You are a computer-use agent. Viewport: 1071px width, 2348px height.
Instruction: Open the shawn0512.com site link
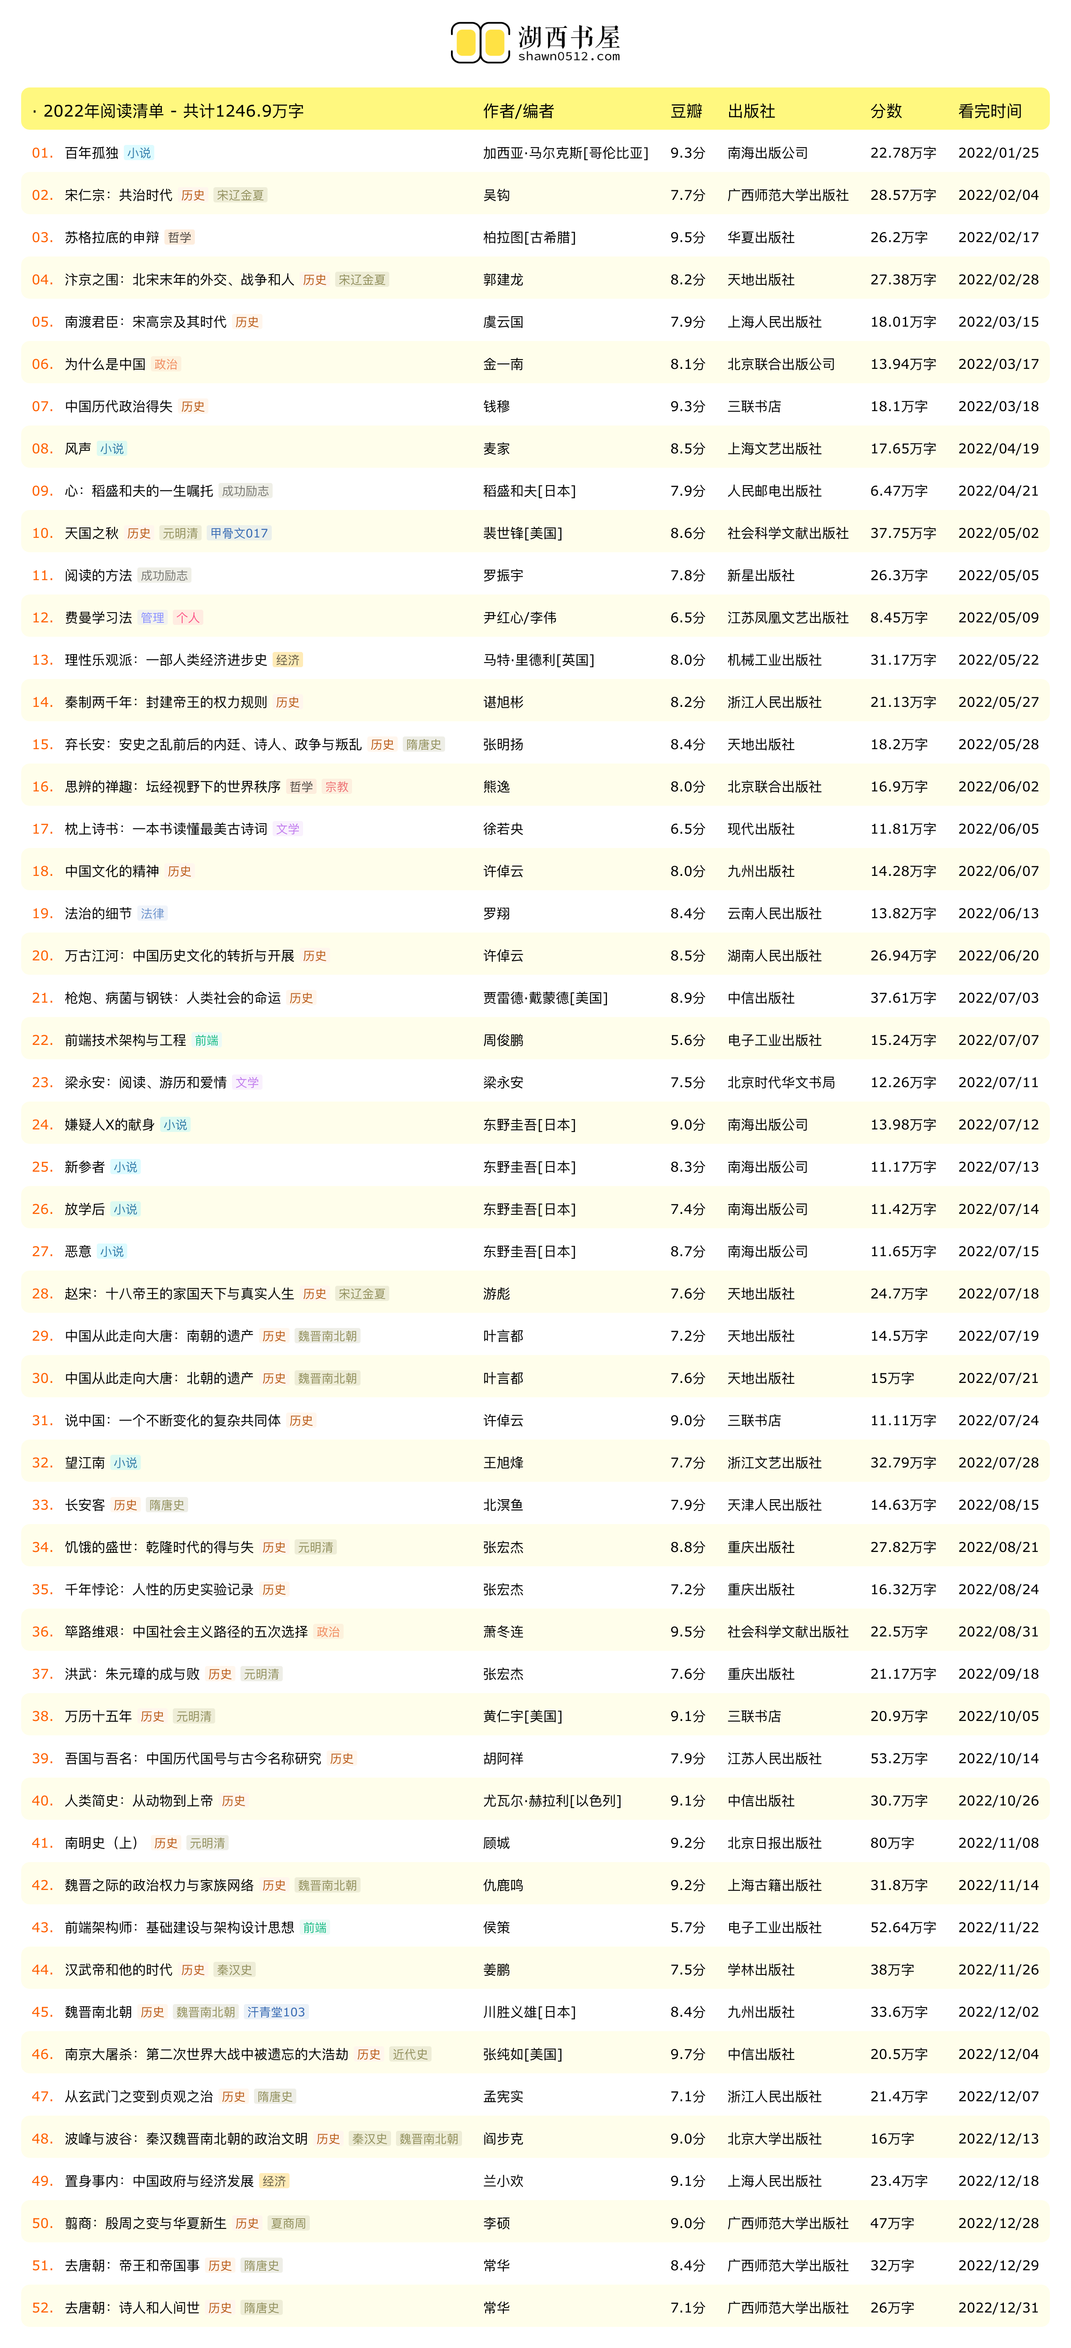tap(569, 57)
